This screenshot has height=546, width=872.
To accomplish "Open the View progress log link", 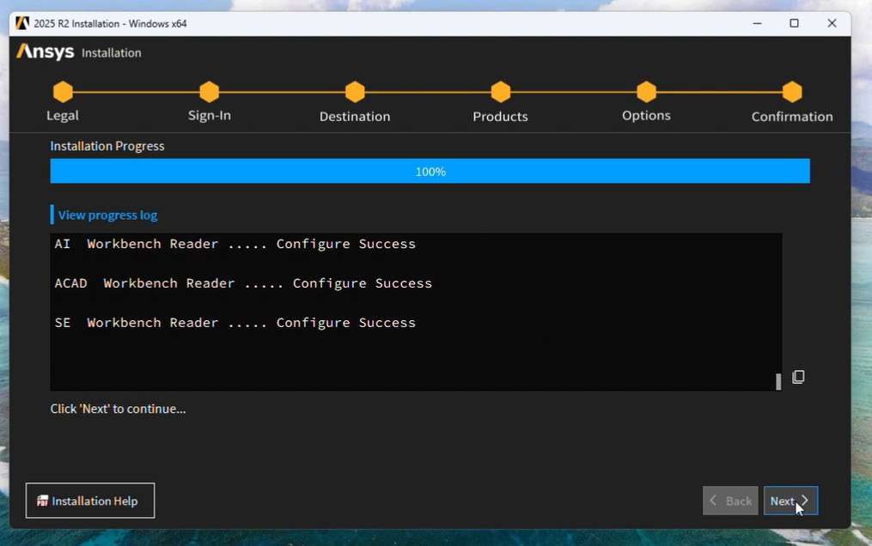I will [x=107, y=215].
